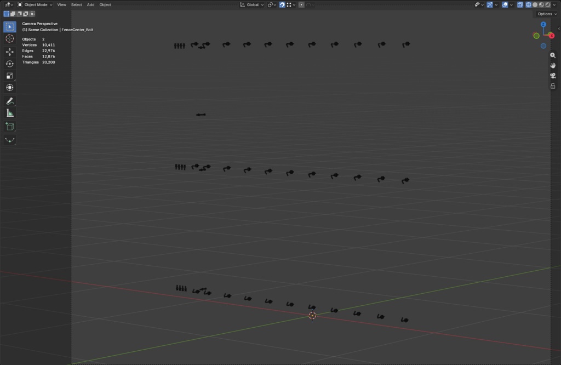The height and width of the screenshot is (365, 561).
Task: Switch to solid shading
Action: [535, 4]
